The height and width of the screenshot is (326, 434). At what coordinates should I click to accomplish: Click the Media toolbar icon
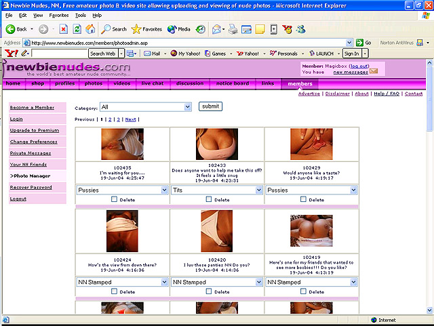172,29
